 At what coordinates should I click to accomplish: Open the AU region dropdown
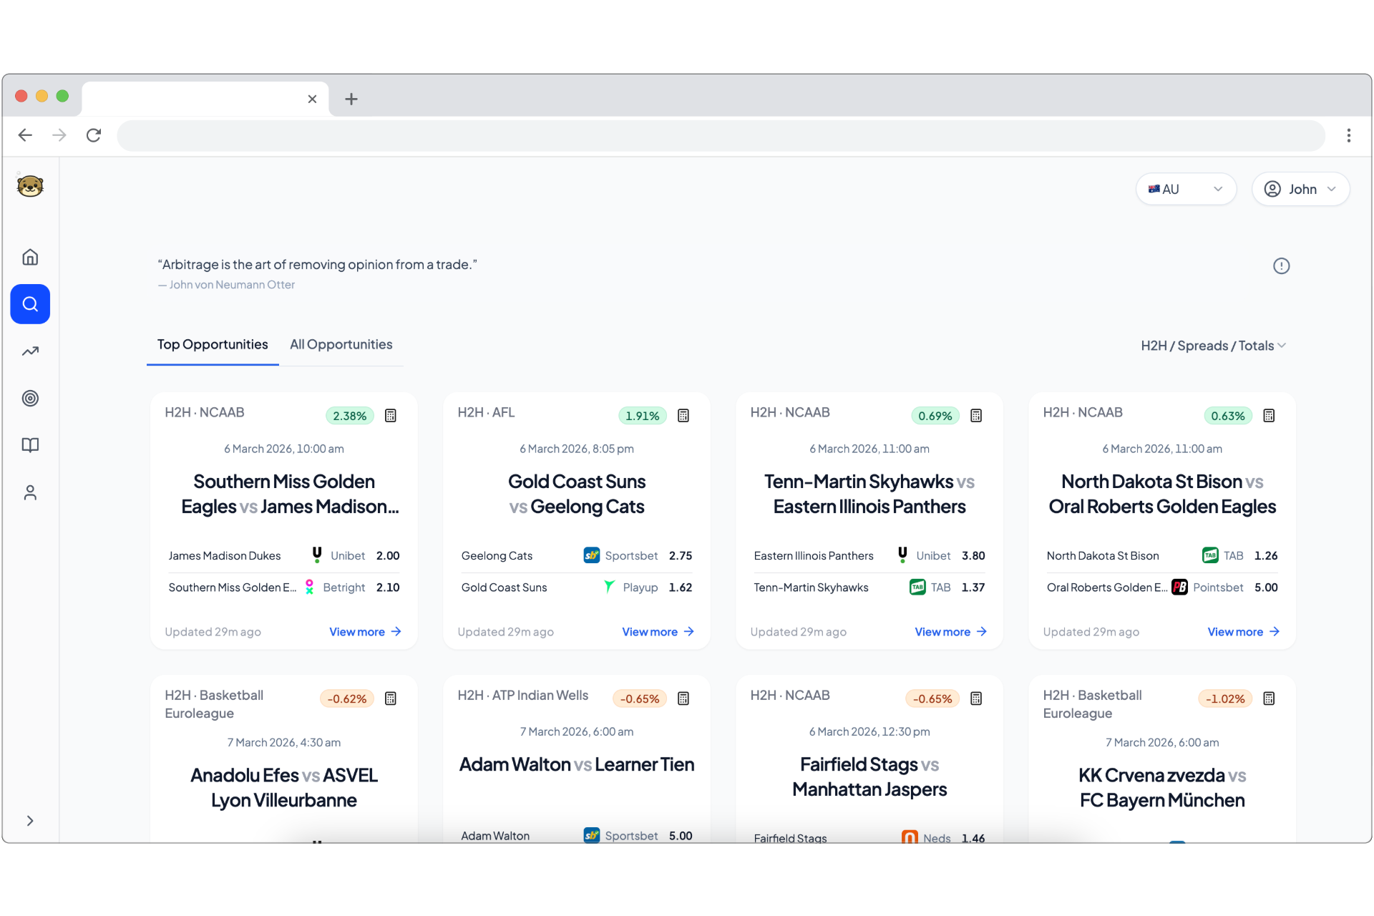click(1185, 188)
